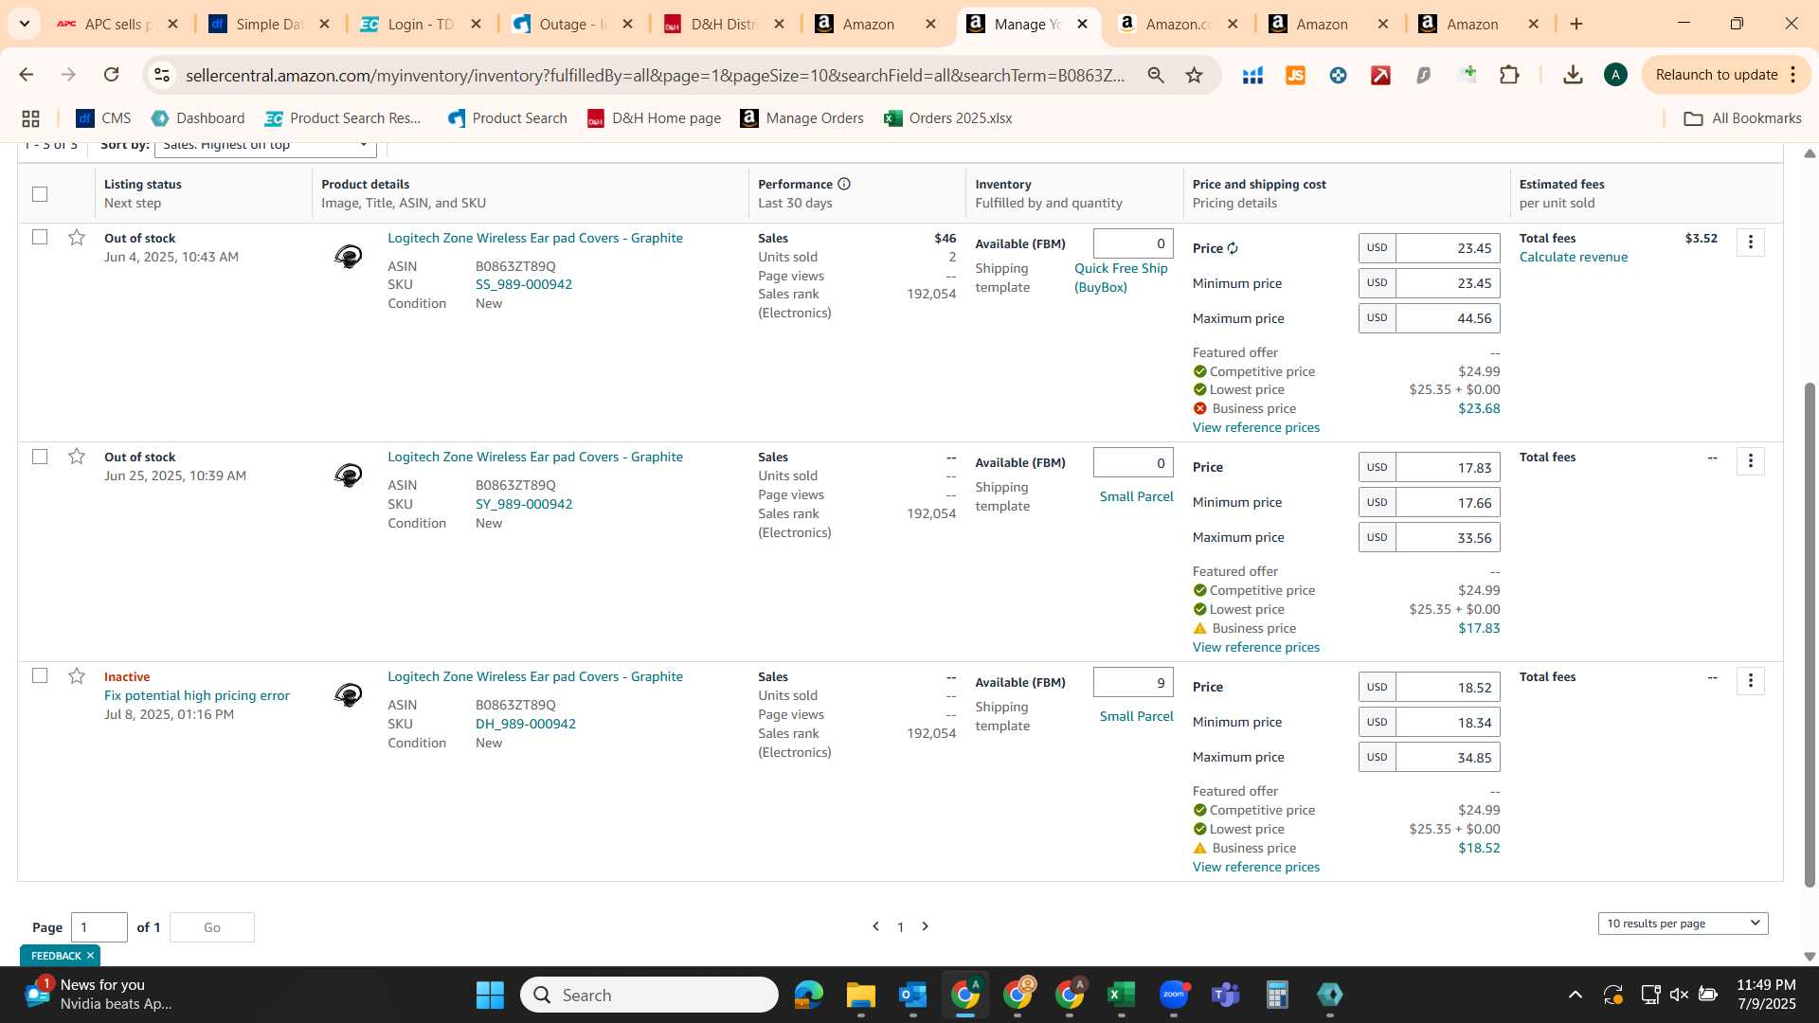The width and height of the screenshot is (1819, 1023).
Task: Click Calculate revenue link
Action: click(x=1573, y=257)
